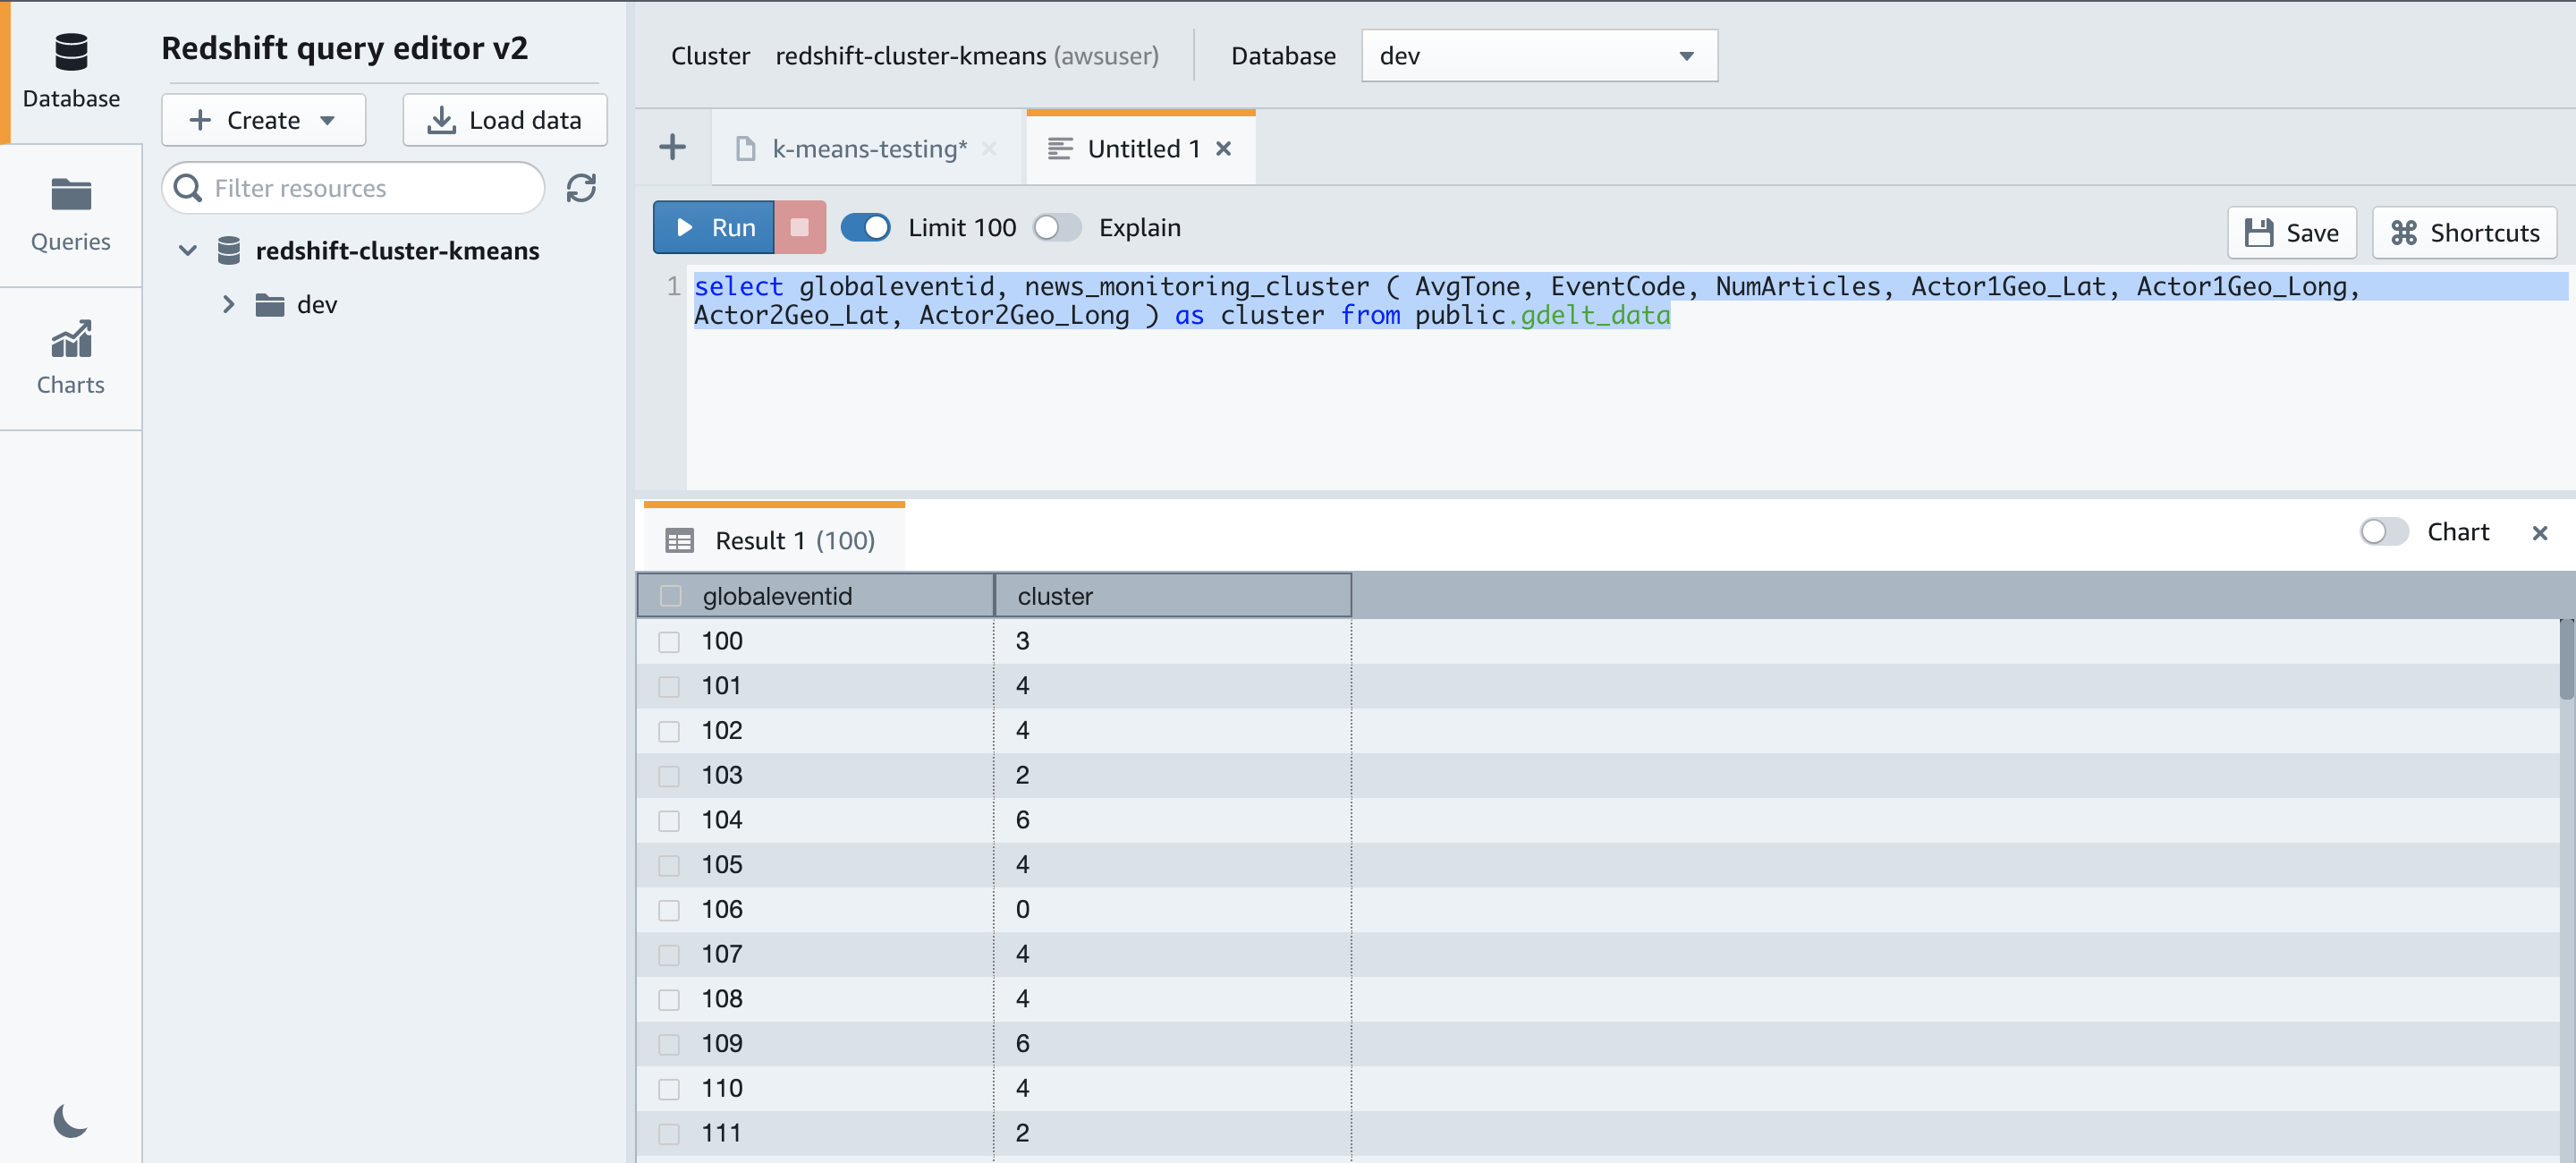This screenshot has width=2576, height=1163.
Task: Open the Database sidebar icon
Action: click(70, 70)
